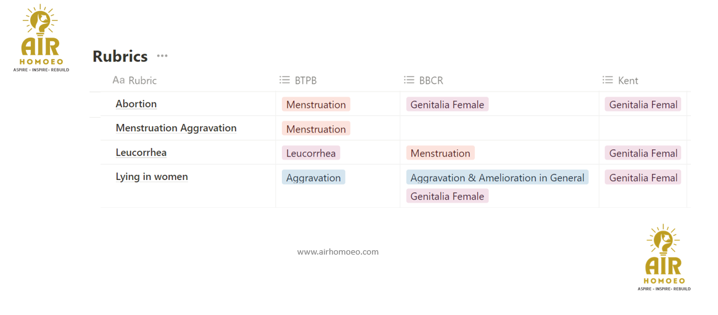Open the Abortion rubric page
This screenshot has height=315, width=718.
[x=136, y=104]
